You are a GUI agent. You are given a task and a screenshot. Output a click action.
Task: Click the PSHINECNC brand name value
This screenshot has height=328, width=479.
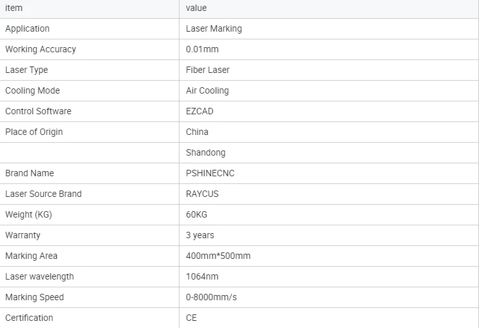click(x=210, y=173)
